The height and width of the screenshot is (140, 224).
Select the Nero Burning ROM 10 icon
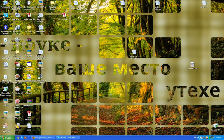pos(6,128)
